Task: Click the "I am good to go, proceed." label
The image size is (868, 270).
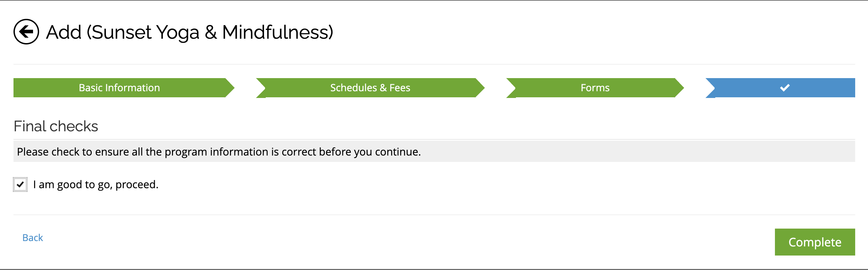Action: click(96, 184)
